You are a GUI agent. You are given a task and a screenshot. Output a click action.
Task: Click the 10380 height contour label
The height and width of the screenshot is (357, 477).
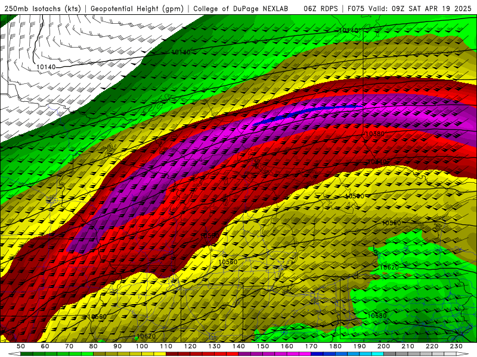click(374, 133)
